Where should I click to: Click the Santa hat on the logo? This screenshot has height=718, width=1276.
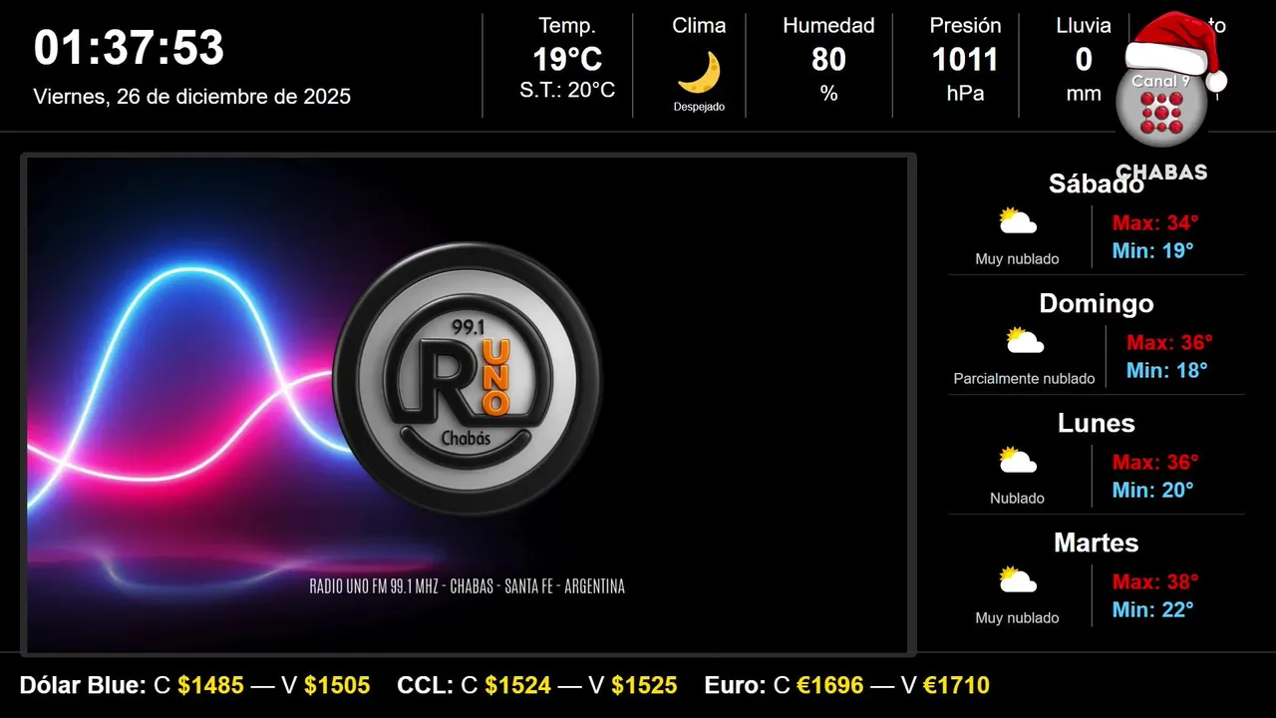tap(1176, 49)
